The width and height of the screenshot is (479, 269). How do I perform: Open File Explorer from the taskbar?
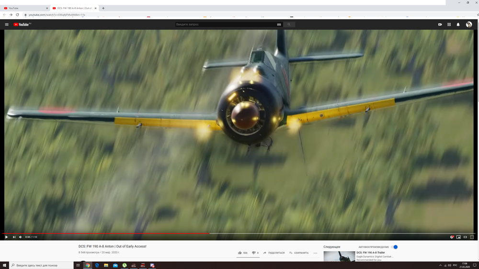pyautogui.click(x=106, y=265)
